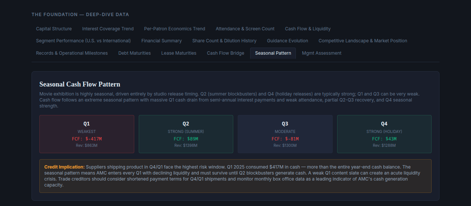Select the active Seasonal Pattern tab
Viewport: 471px width, 206px height.
pyautogui.click(x=273, y=53)
